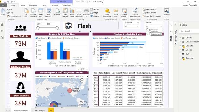Click the Copy command
Screen dimensions: 199x112
tap(10, 13)
